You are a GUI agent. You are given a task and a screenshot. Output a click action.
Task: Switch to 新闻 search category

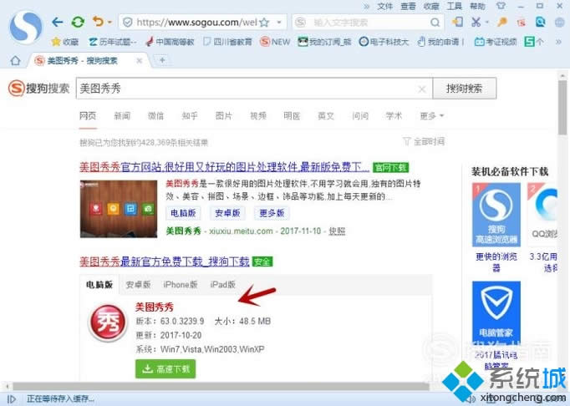[x=122, y=116]
